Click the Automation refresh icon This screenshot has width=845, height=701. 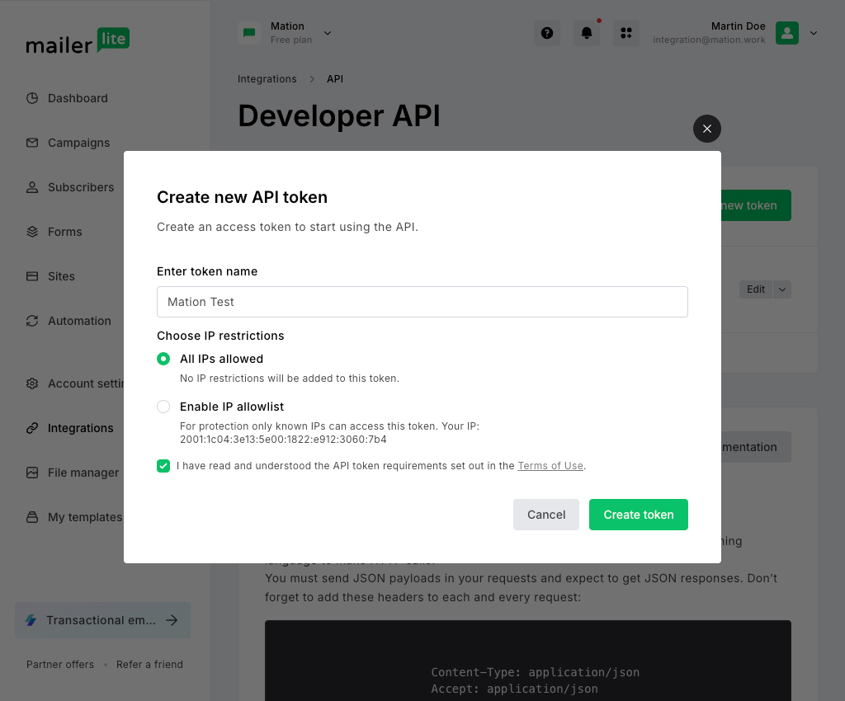click(x=32, y=321)
